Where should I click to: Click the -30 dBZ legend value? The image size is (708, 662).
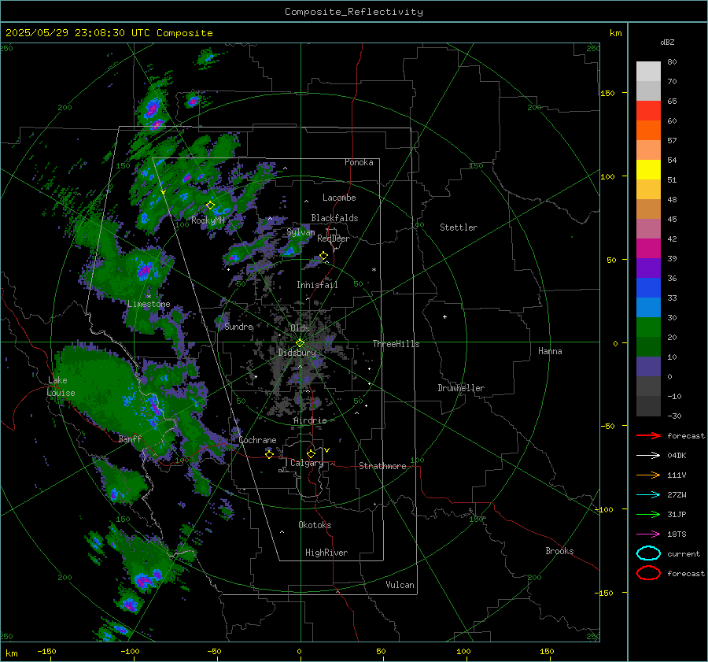674,416
